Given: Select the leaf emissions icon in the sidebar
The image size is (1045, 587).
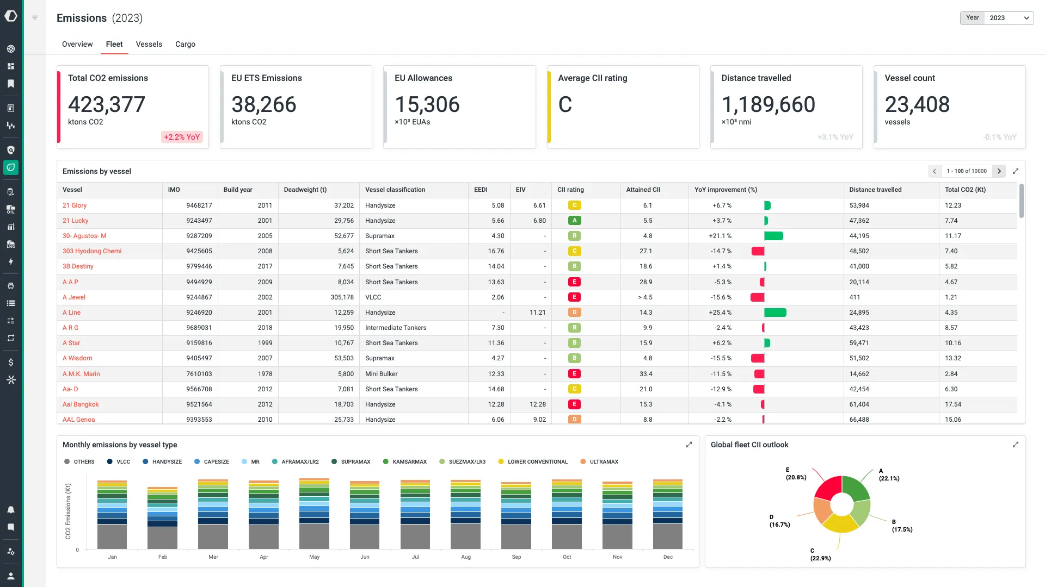Looking at the screenshot, I should click(11, 168).
